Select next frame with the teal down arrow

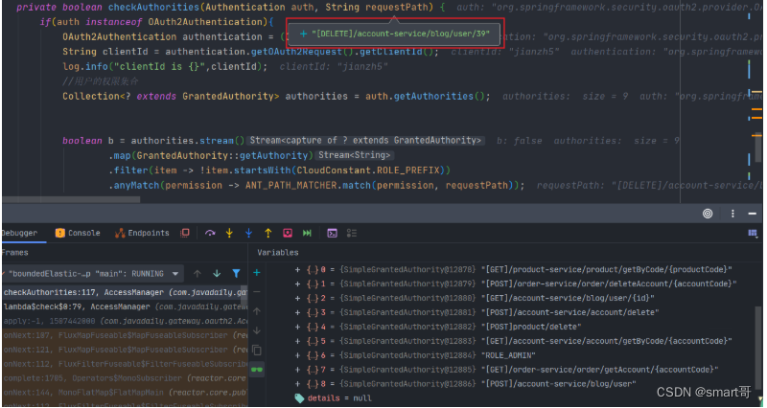tap(217, 274)
